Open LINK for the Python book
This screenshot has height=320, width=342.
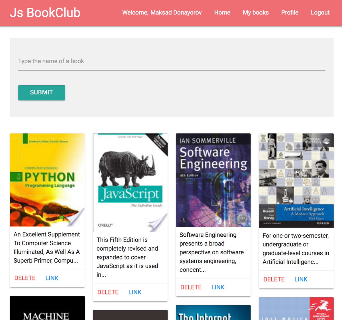[x=52, y=278]
